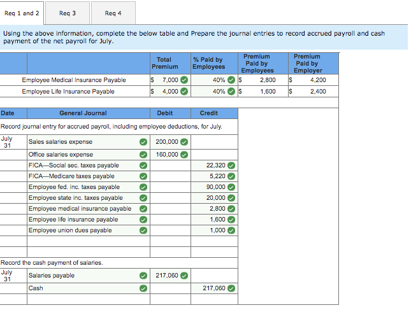
Task: Click check icon for Office salaries expense account
Action: point(143,155)
